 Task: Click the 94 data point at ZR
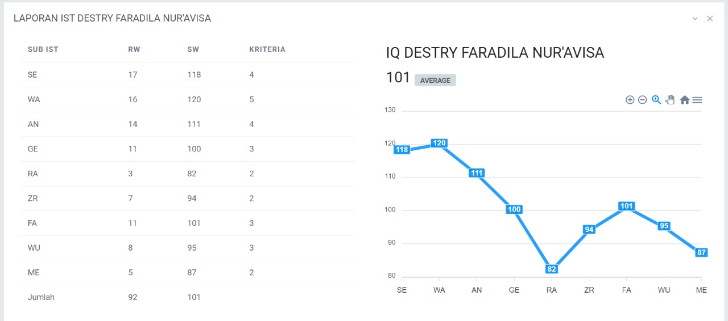click(589, 229)
